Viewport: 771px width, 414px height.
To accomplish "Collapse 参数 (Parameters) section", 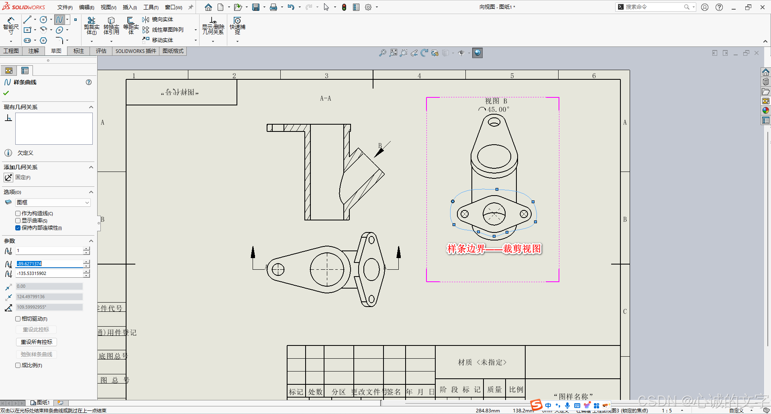I will click(x=91, y=241).
